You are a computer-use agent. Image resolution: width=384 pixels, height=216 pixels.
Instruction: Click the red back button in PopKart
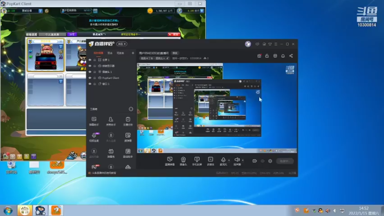174,34
